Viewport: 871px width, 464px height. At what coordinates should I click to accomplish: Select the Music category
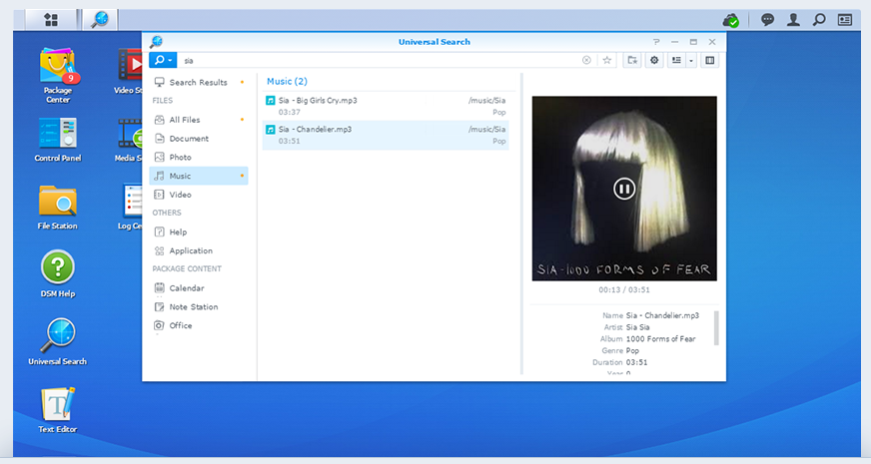[x=199, y=176]
